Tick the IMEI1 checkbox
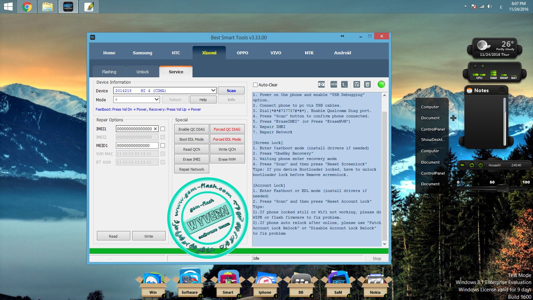 [x=163, y=129]
